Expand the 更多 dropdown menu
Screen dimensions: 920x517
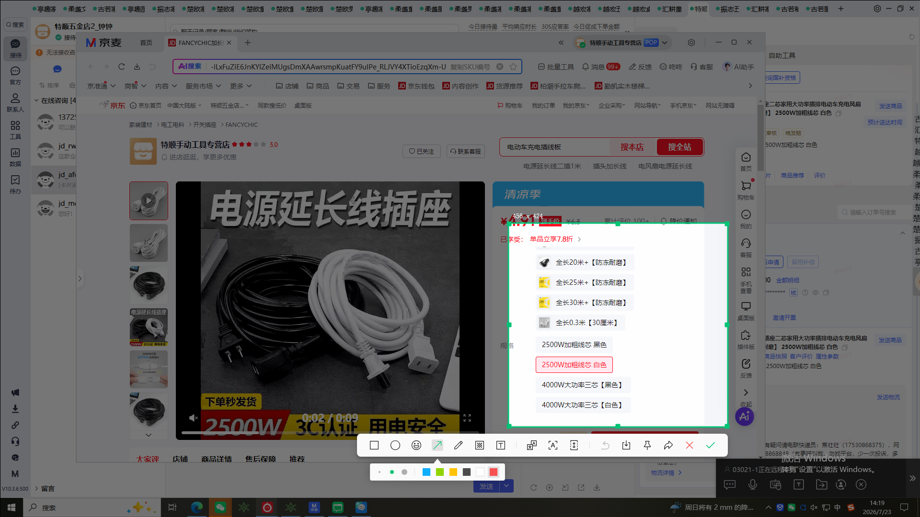[241, 86]
